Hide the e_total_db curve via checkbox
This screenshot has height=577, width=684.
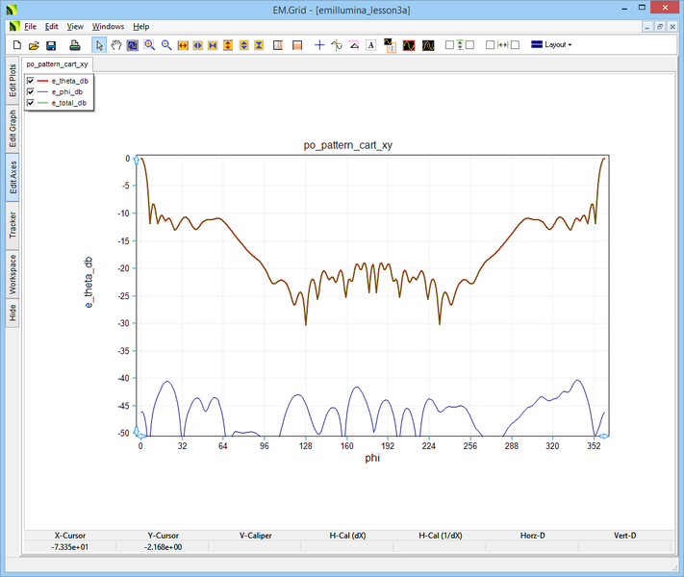[x=31, y=102]
